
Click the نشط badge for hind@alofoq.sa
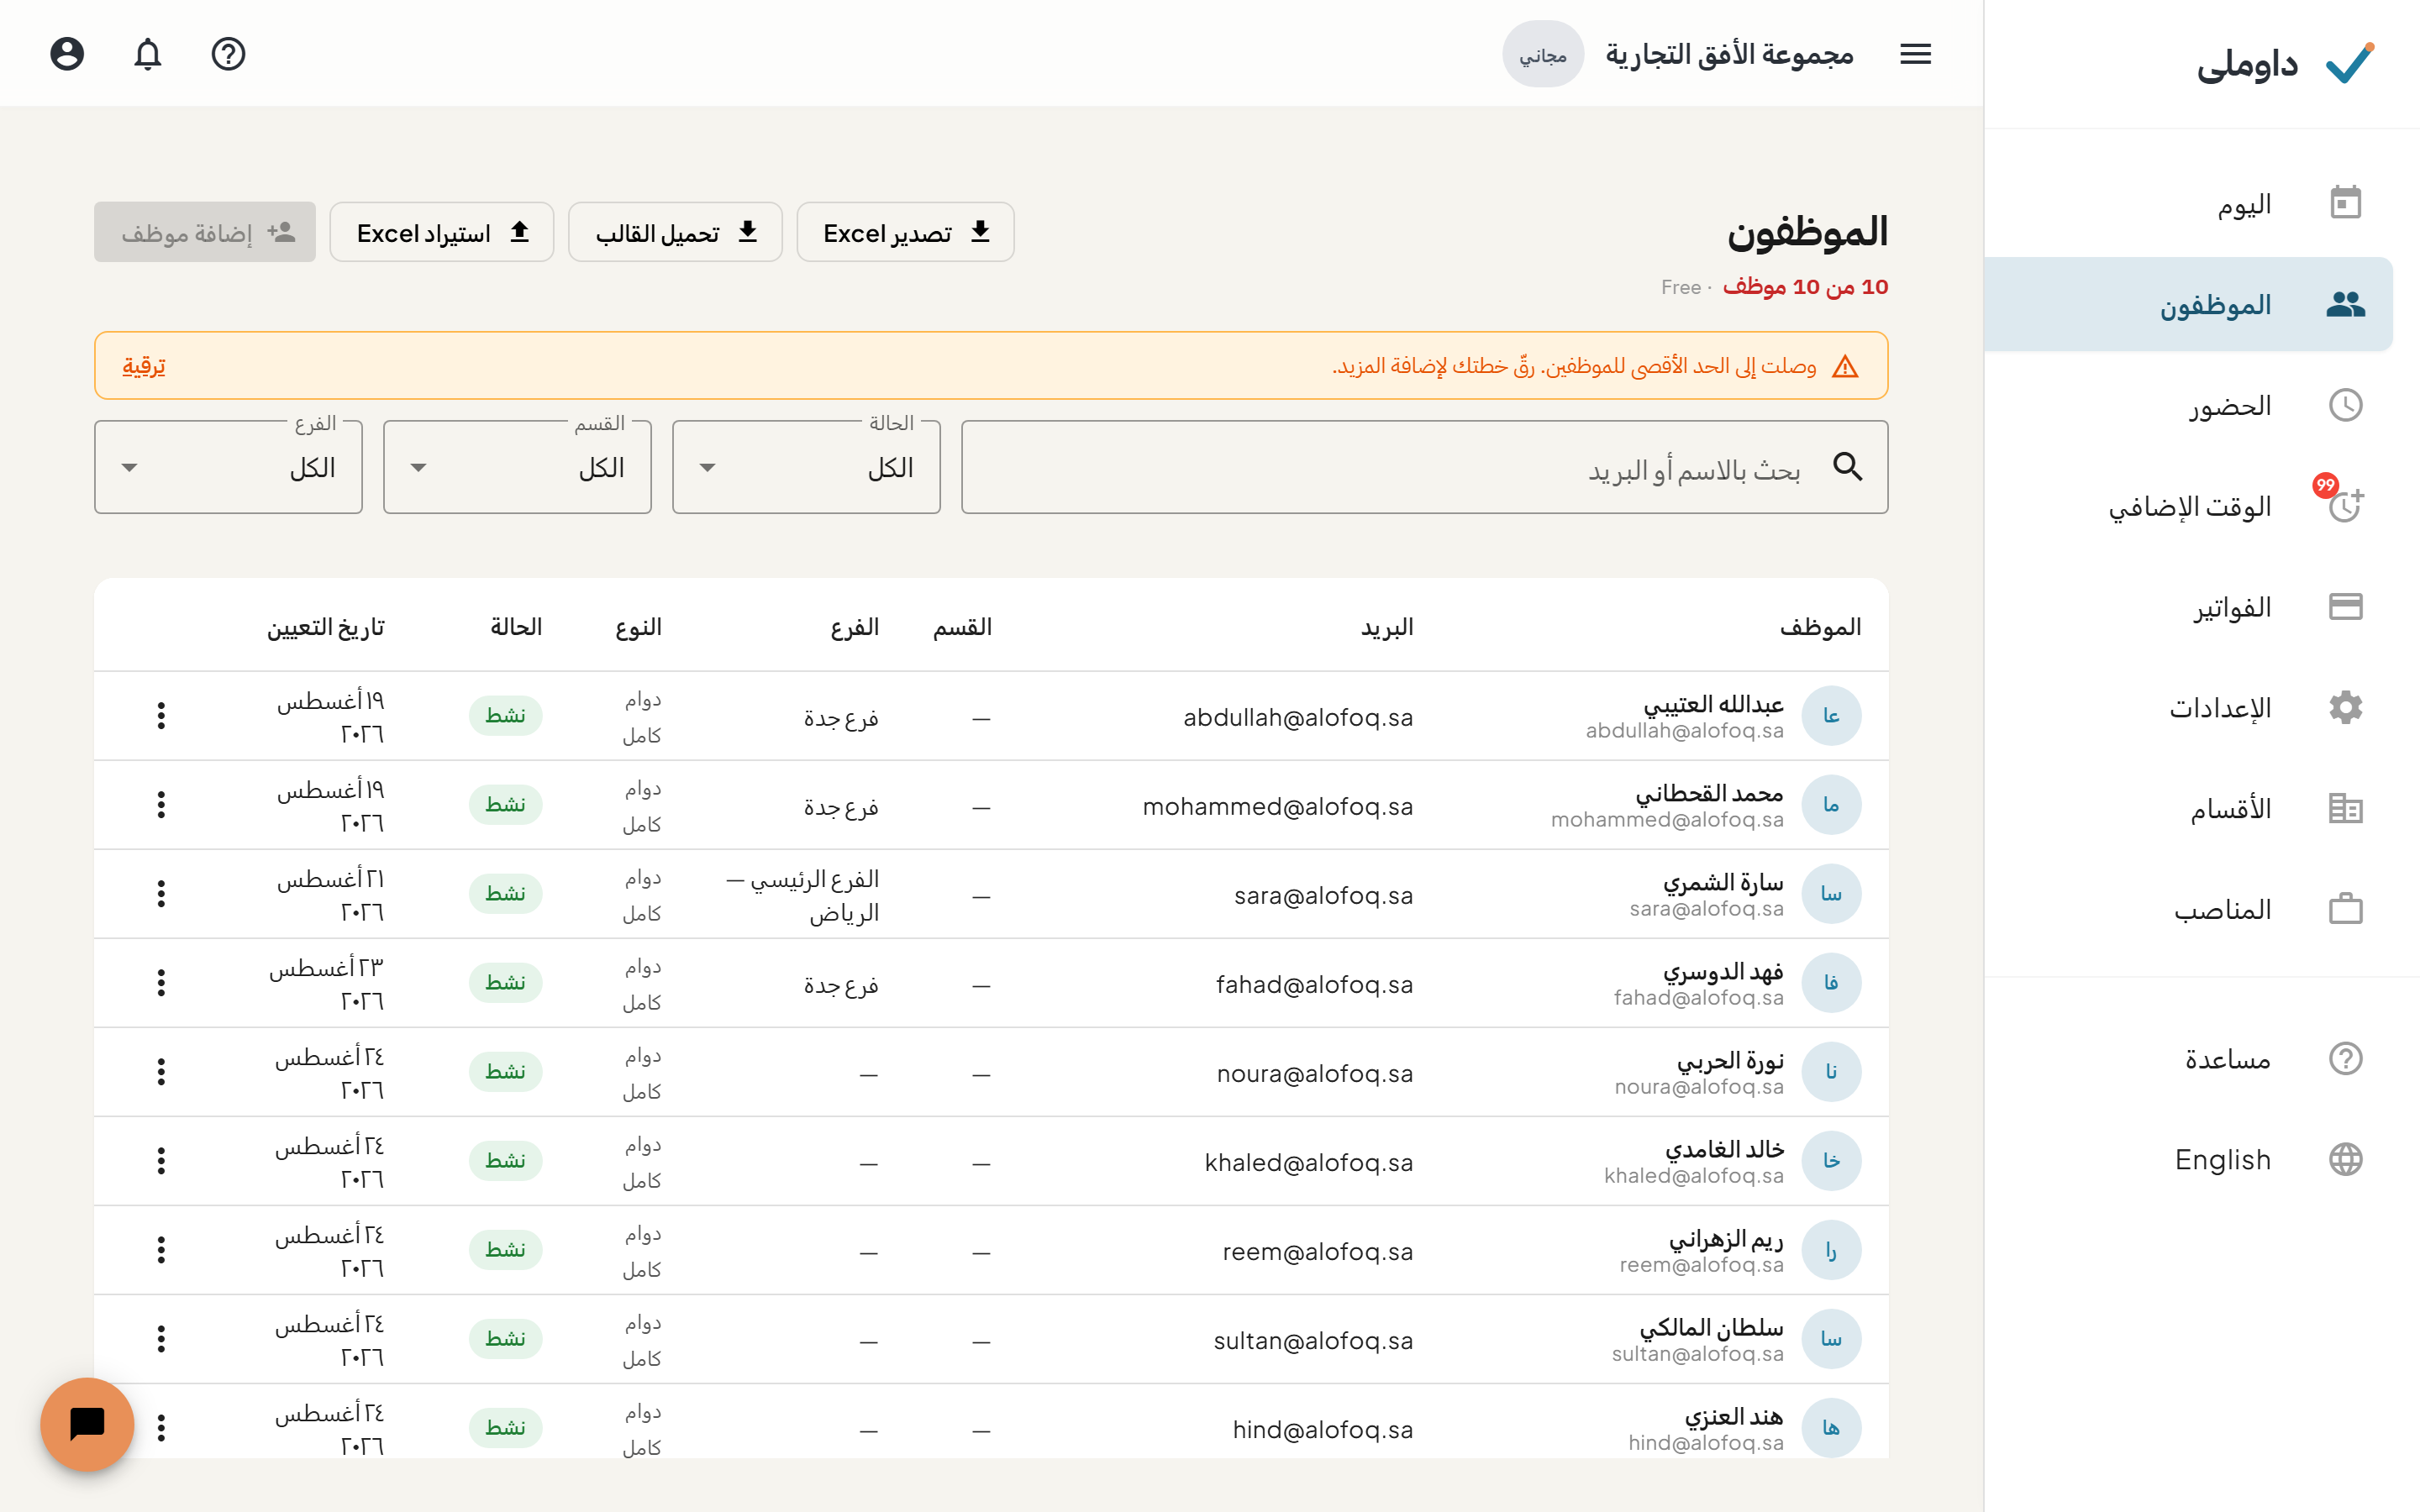(x=505, y=1427)
